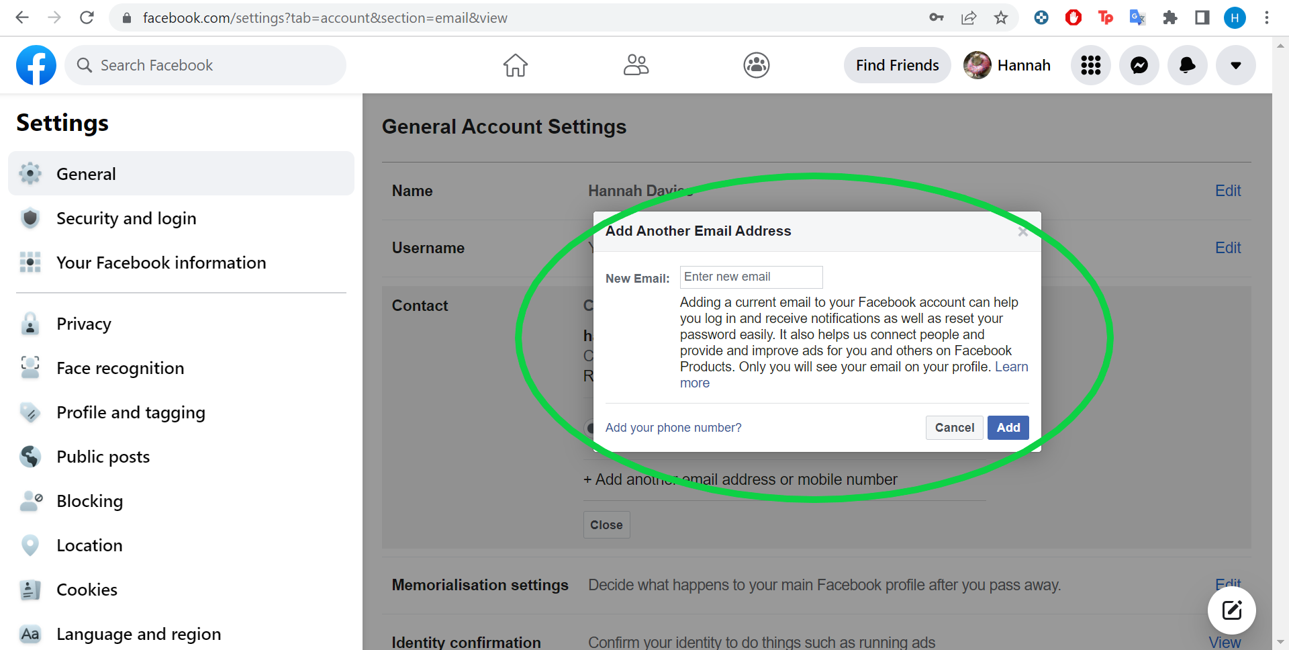Screen dimensions: 1289x650
Task: Click the share page icon
Action: (969, 17)
